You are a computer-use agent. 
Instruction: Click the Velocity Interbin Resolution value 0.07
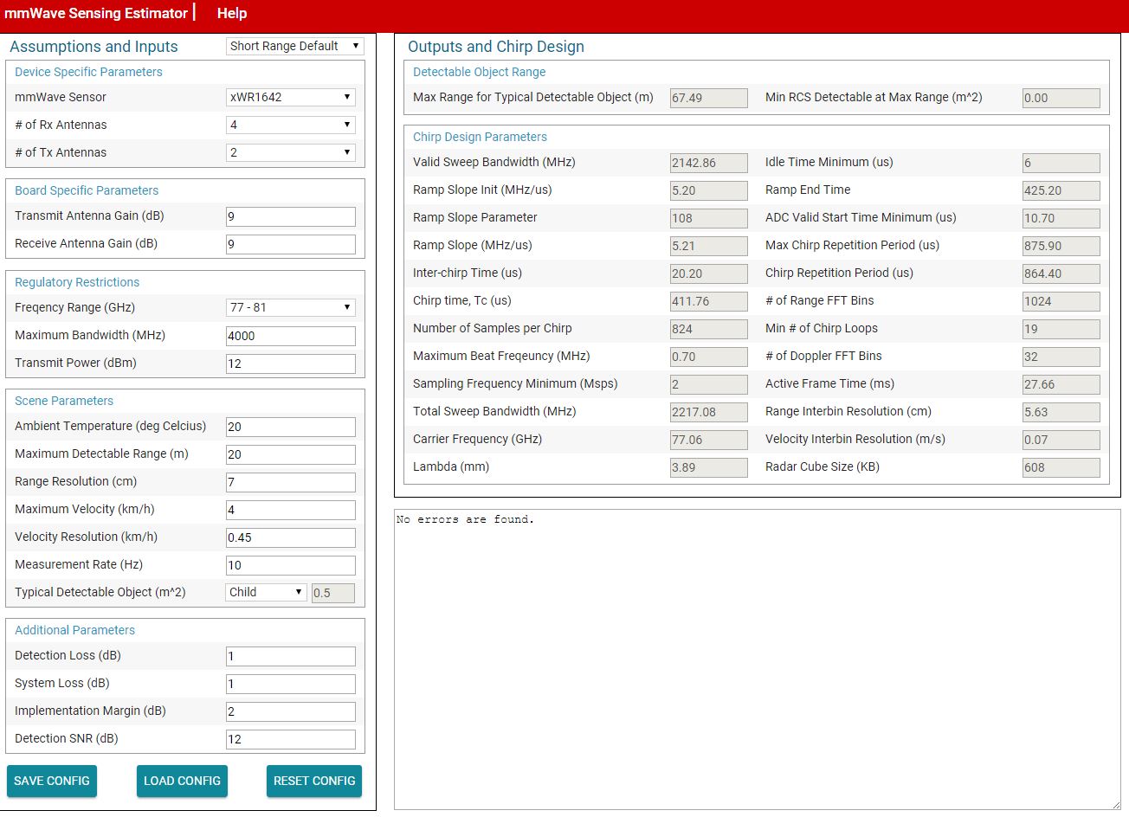pos(1061,440)
